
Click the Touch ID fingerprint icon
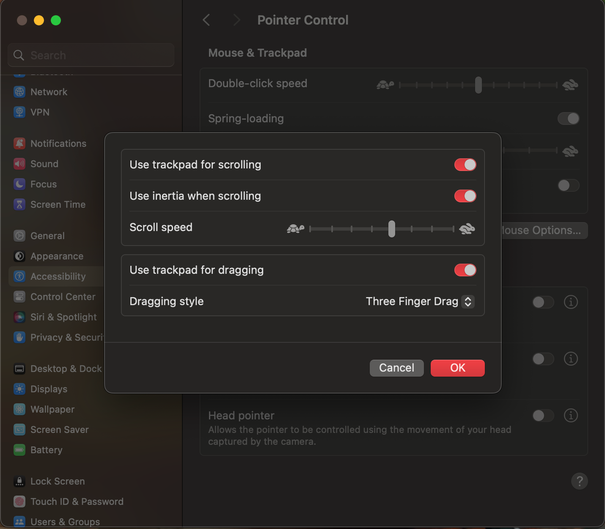(19, 501)
